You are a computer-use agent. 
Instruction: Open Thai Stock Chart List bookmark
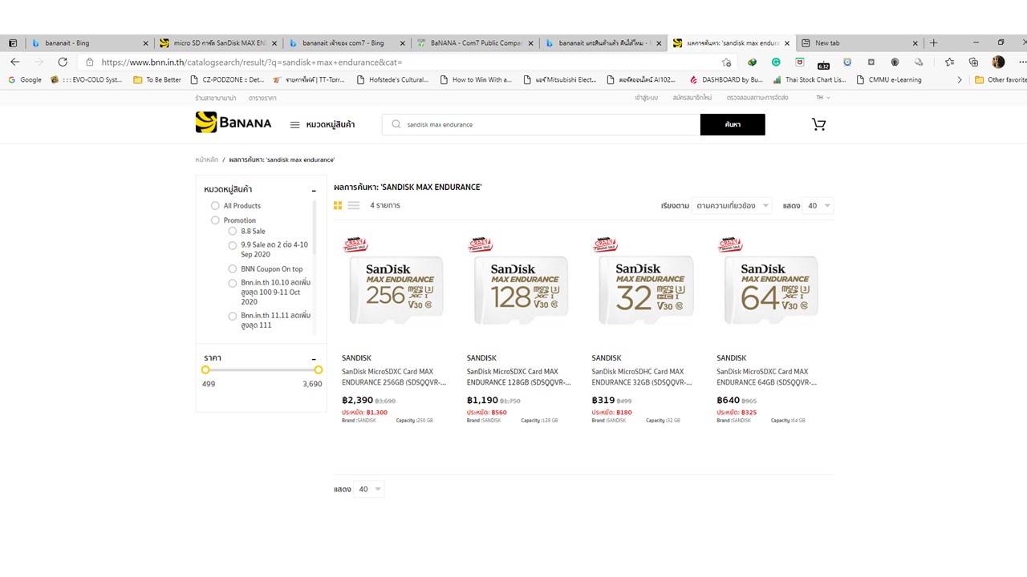[810, 79]
